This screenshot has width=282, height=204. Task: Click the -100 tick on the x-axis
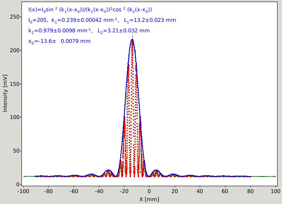[x=23, y=191]
